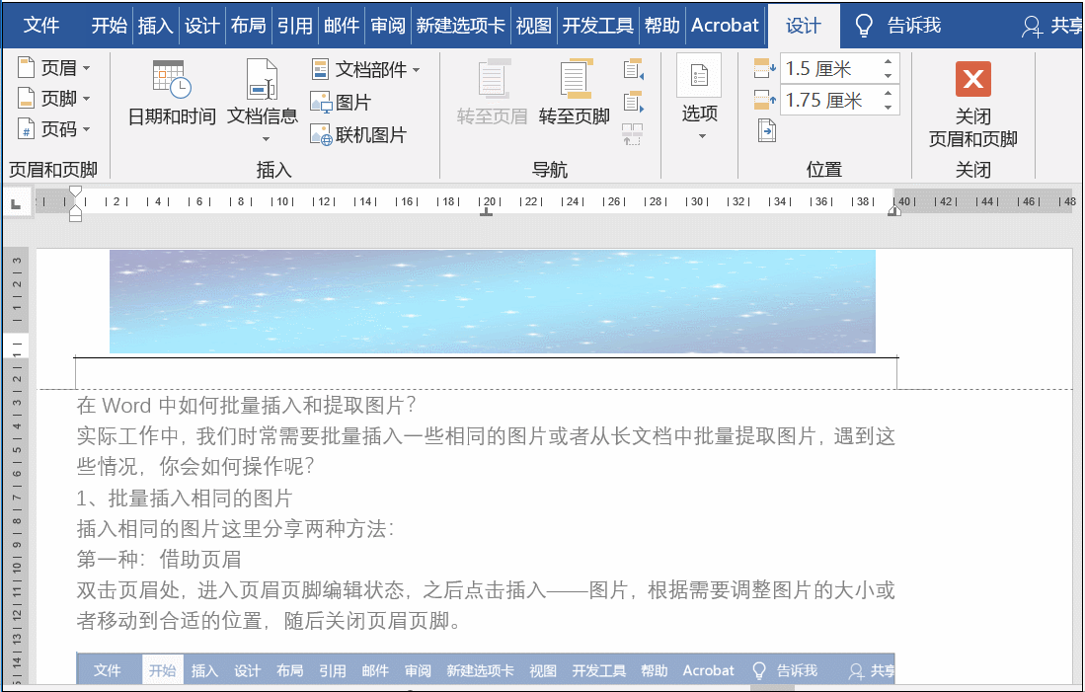Decrease footer distance 1.75 厘米 spinner down

click(888, 108)
